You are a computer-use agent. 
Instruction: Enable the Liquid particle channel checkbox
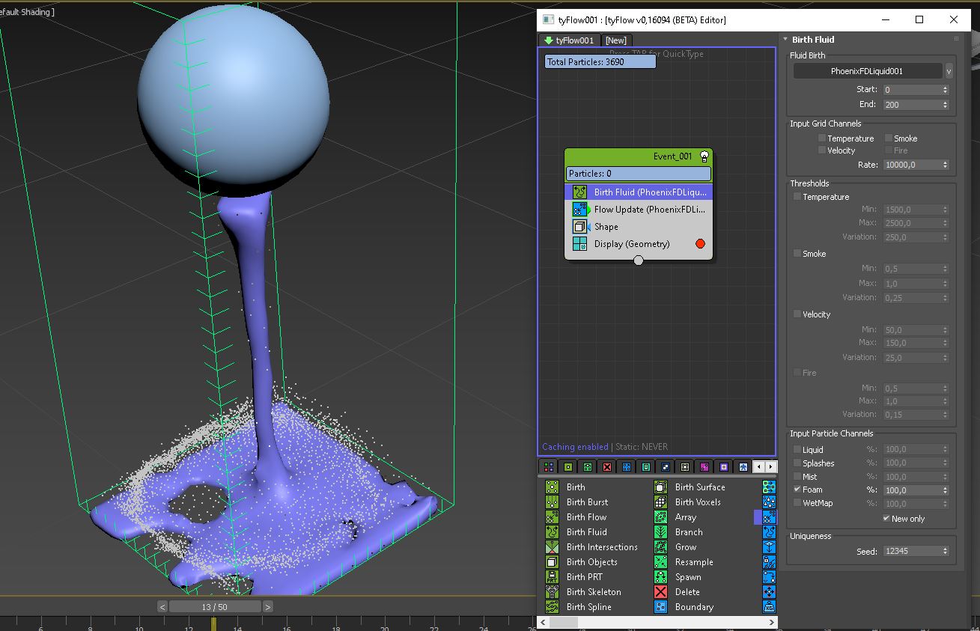pyautogui.click(x=797, y=450)
